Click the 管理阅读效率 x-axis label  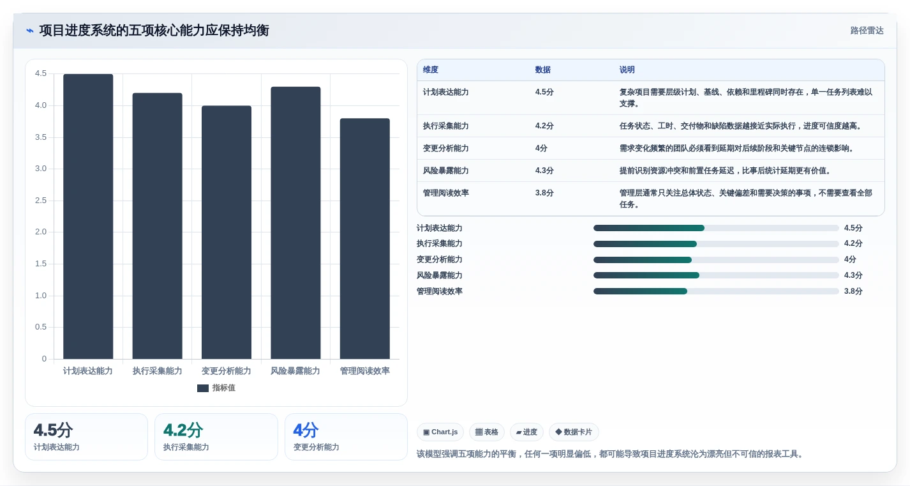[364, 371]
